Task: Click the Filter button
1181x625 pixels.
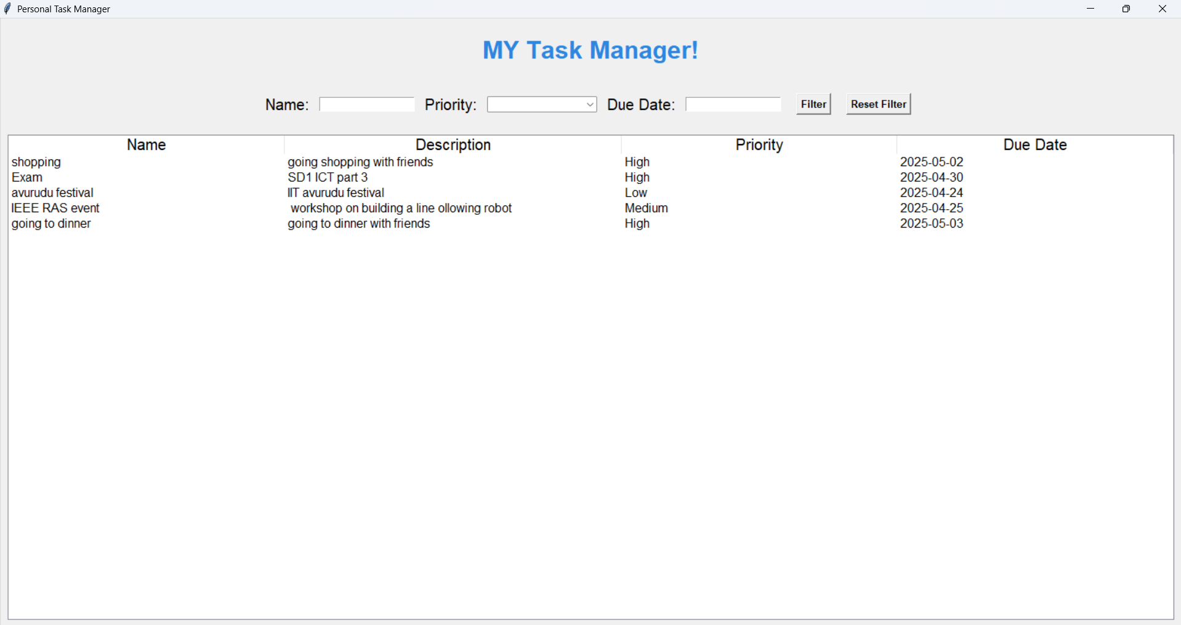Action: pyautogui.click(x=813, y=105)
